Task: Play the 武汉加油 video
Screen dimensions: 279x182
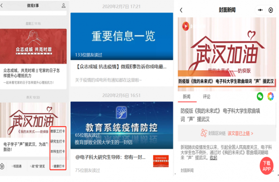Action: click(x=227, y=54)
